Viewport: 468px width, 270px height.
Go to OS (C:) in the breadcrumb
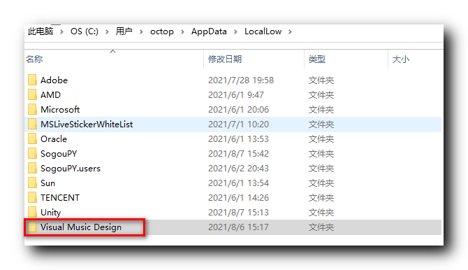(85, 31)
